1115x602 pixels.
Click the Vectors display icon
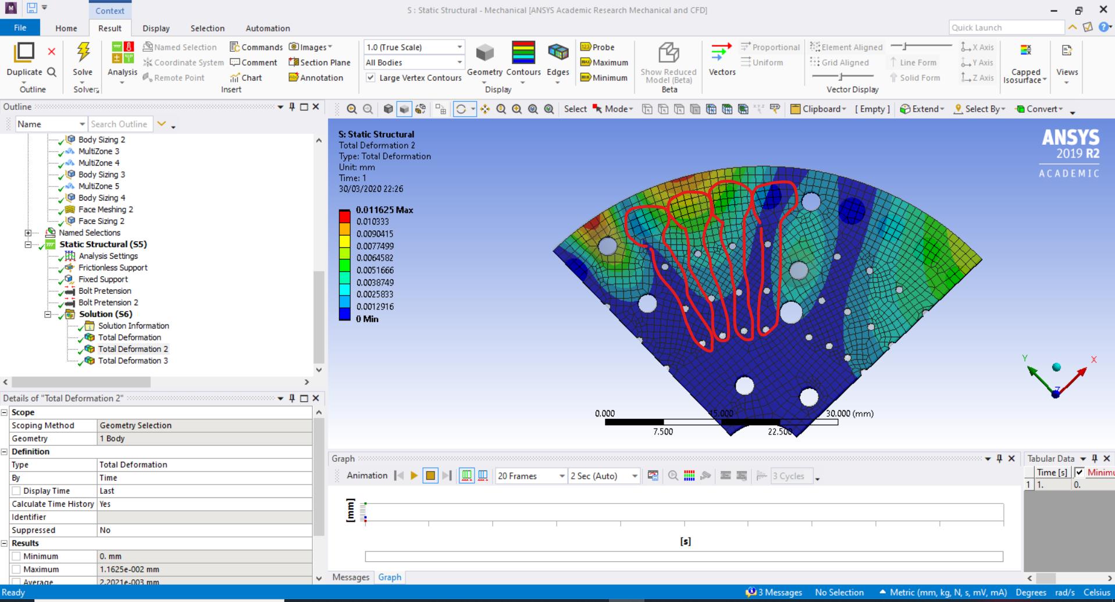(x=722, y=52)
